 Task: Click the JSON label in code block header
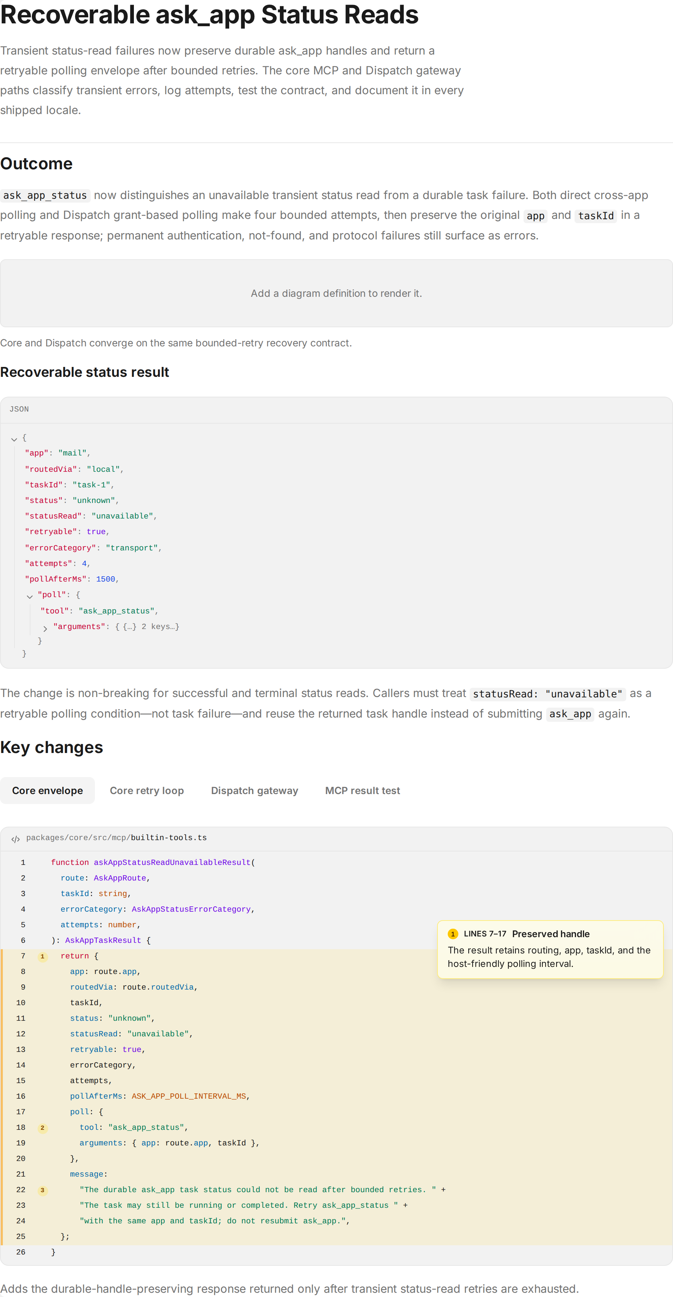tap(19, 409)
